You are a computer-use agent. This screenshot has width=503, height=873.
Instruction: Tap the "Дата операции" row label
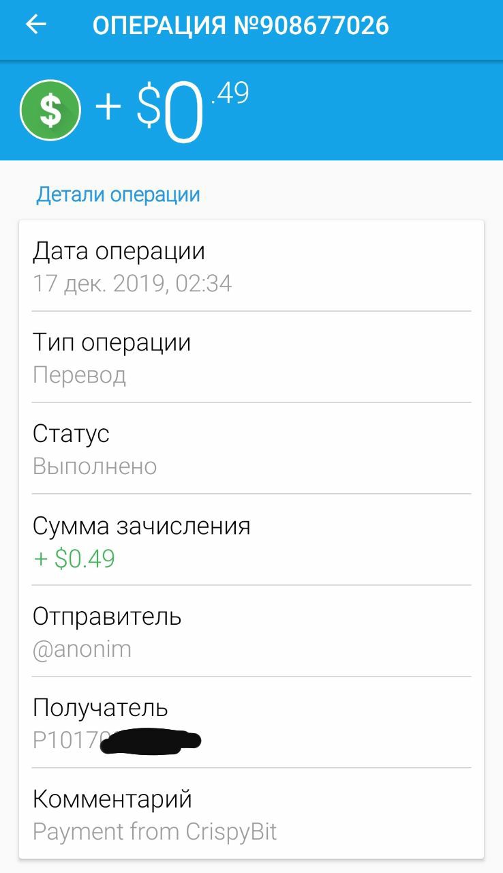click(119, 251)
